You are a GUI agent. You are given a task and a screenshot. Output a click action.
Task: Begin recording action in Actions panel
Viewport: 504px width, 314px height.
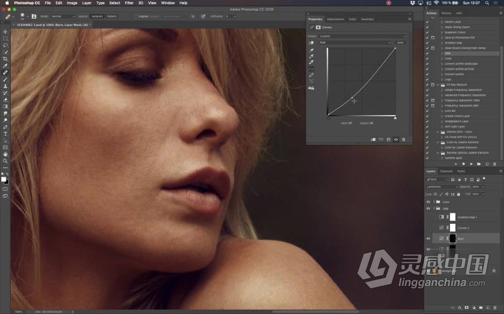pos(464,164)
